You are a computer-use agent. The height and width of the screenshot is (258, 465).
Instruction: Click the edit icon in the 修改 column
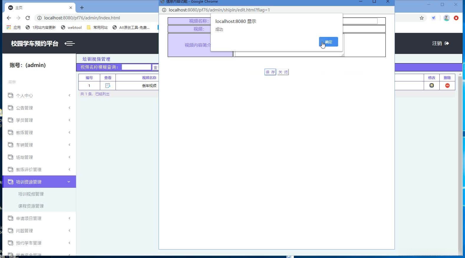tap(432, 86)
